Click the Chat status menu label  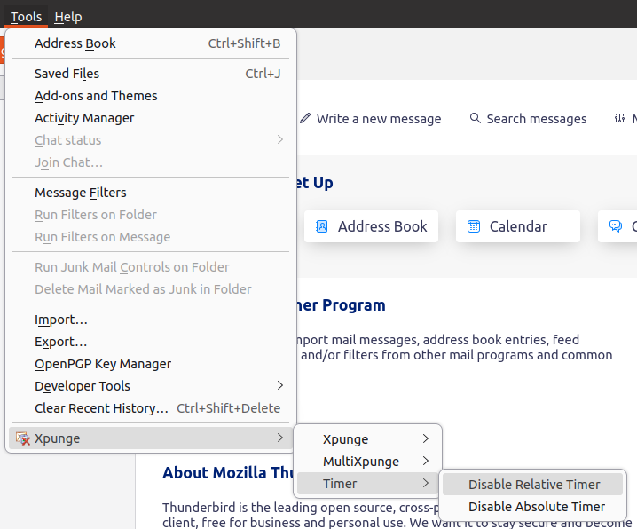click(67, 140)
